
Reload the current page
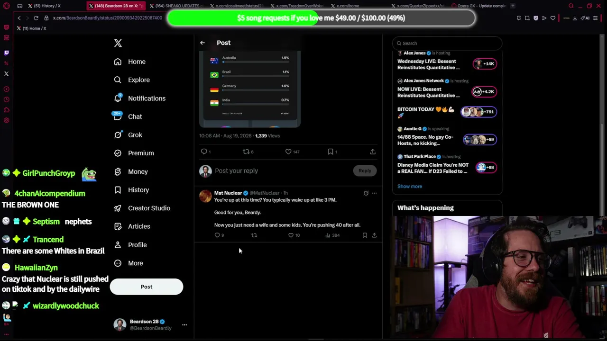(x=36, y=18)
